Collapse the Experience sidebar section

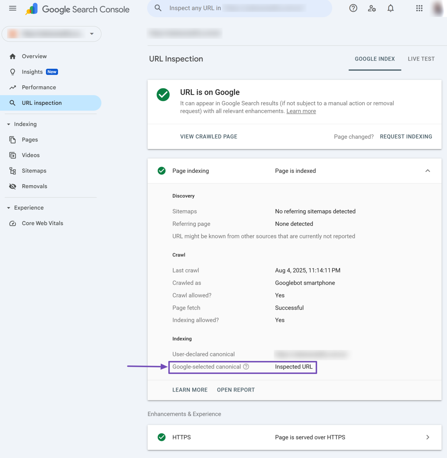click(9, 208)
